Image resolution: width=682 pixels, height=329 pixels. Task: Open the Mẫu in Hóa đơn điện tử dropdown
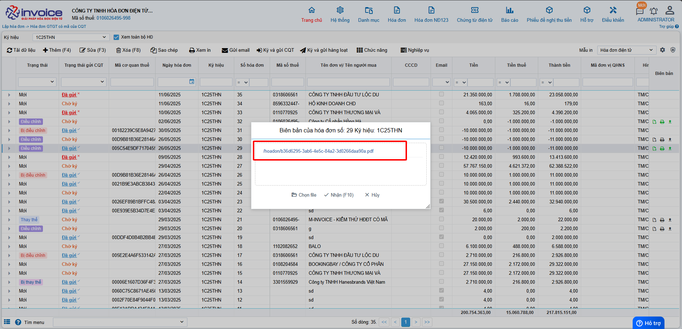[626, 50]
